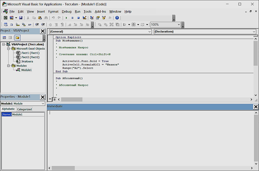Click the Toolbox icon
This screenshot has height=171, width=259.
110,18
